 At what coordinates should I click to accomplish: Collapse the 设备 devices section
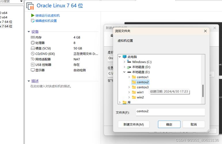[x=29, y=32]
